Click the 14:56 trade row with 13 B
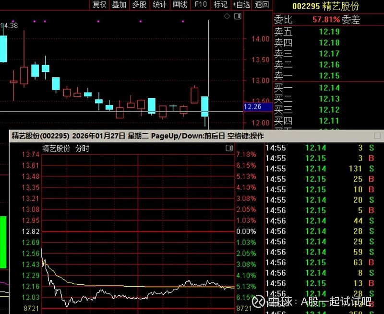 pos(320,283)
